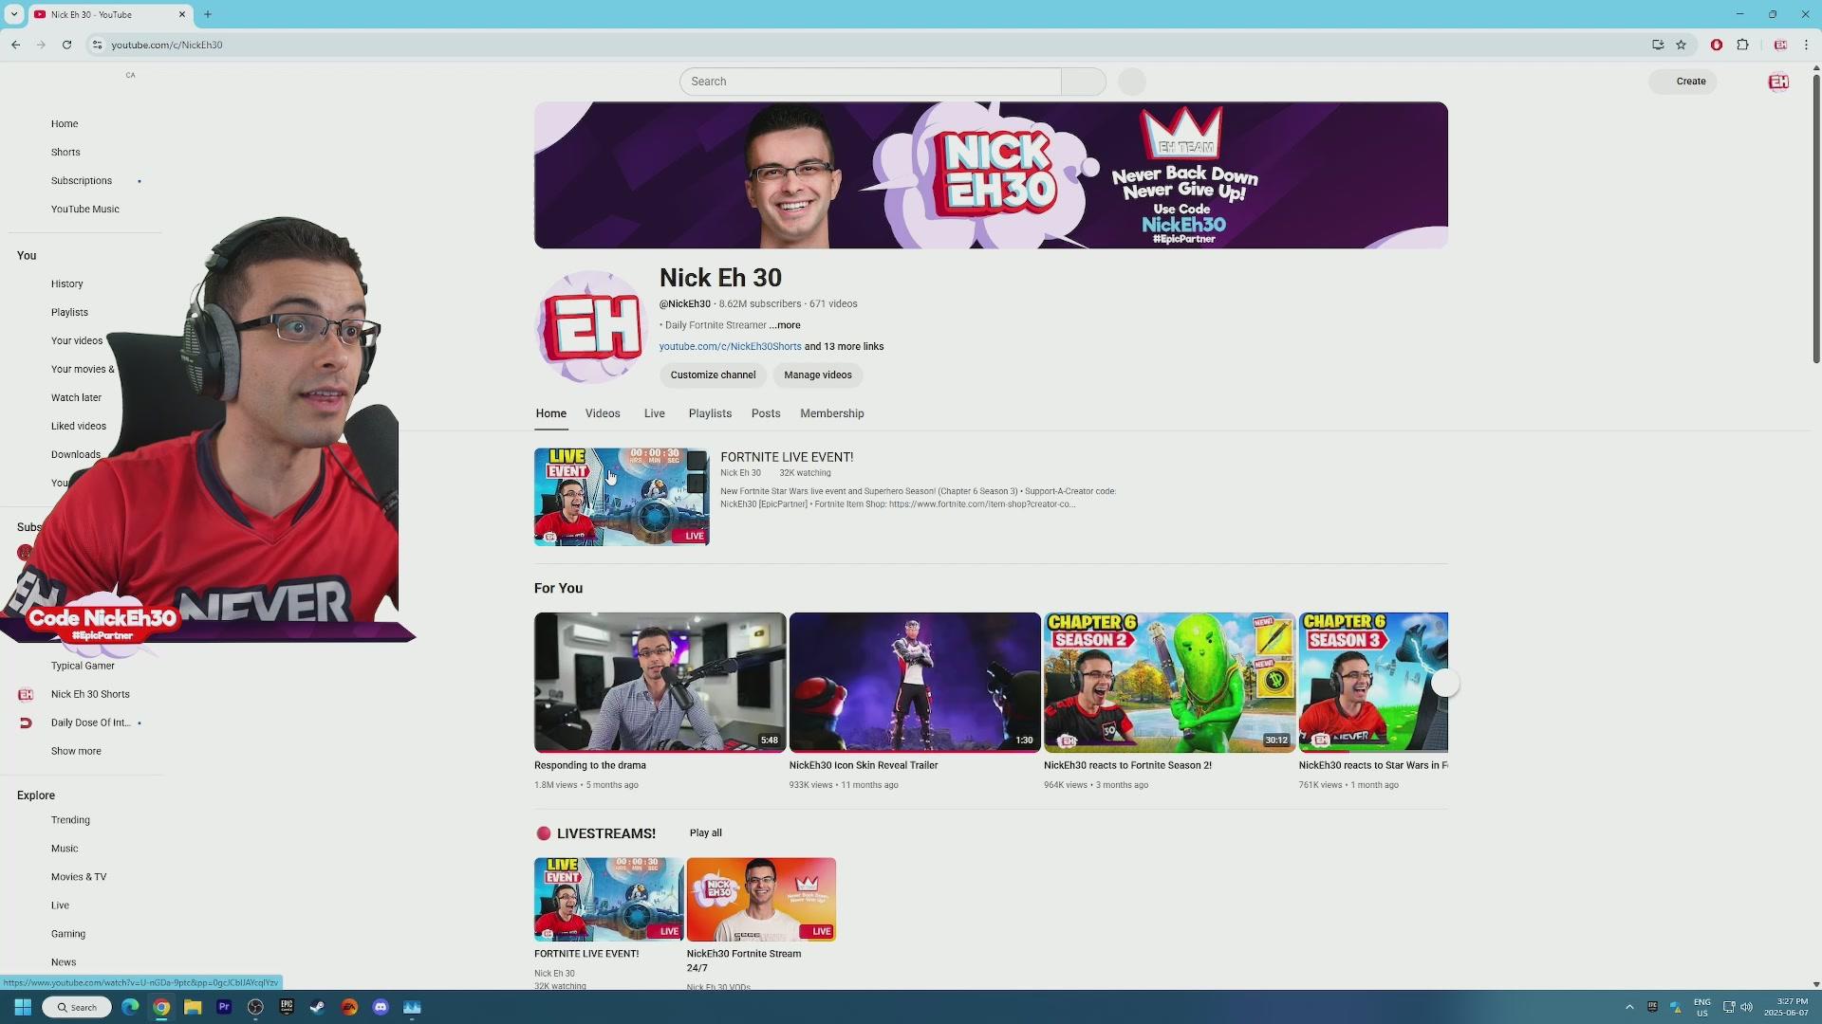Click Play all next to LIVESTREAMS!

[x=705, y=832]
